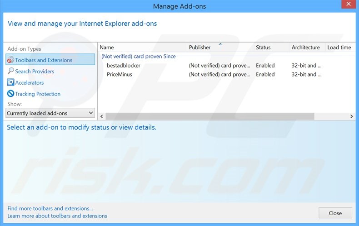Open Find more toolbars and extensions link
This screenshot has width=359, height=226.
(x=50, y=208)
